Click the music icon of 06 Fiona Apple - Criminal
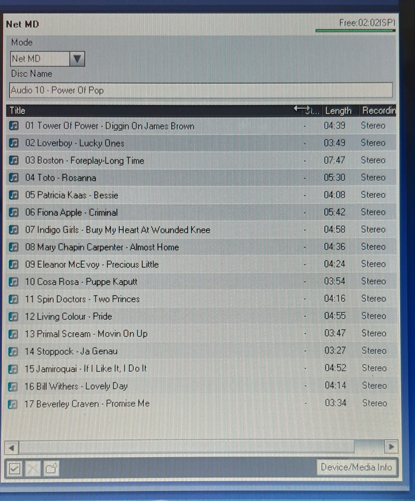The image size is (415, 501). coord(14,212)
